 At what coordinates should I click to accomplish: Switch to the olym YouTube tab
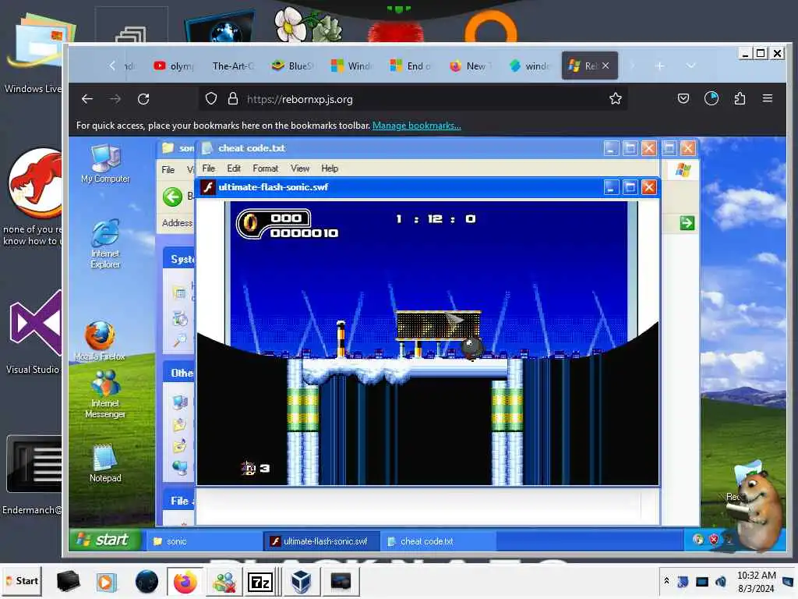point(174,66)
